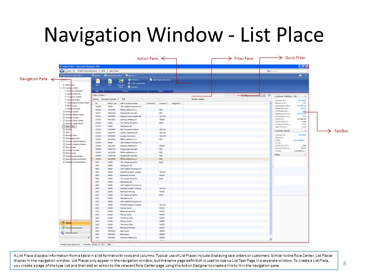
Task: Open the Related Information menu
Action: tap(114, 76)
